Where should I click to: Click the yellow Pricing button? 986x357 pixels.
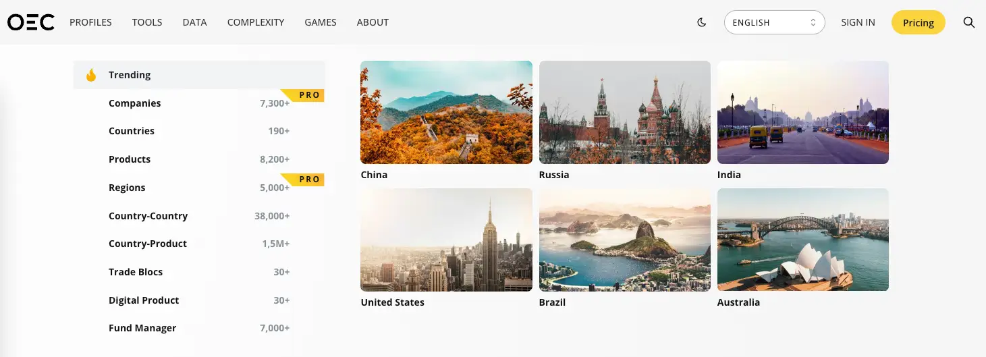919,22
